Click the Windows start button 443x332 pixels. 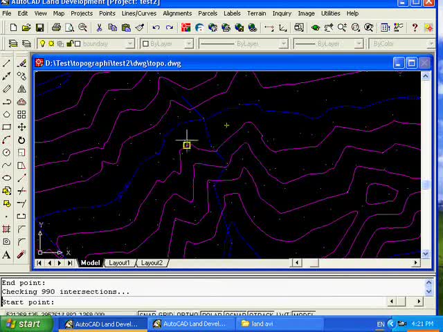click(x=27, y=324)
